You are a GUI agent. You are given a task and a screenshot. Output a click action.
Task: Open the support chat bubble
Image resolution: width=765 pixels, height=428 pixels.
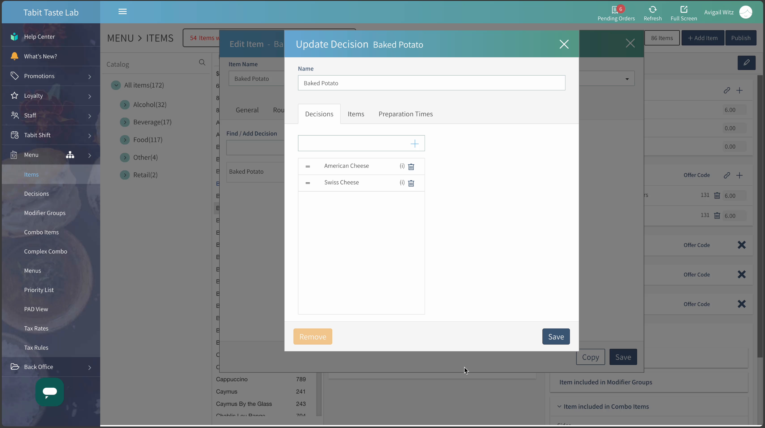coord(50,392)
